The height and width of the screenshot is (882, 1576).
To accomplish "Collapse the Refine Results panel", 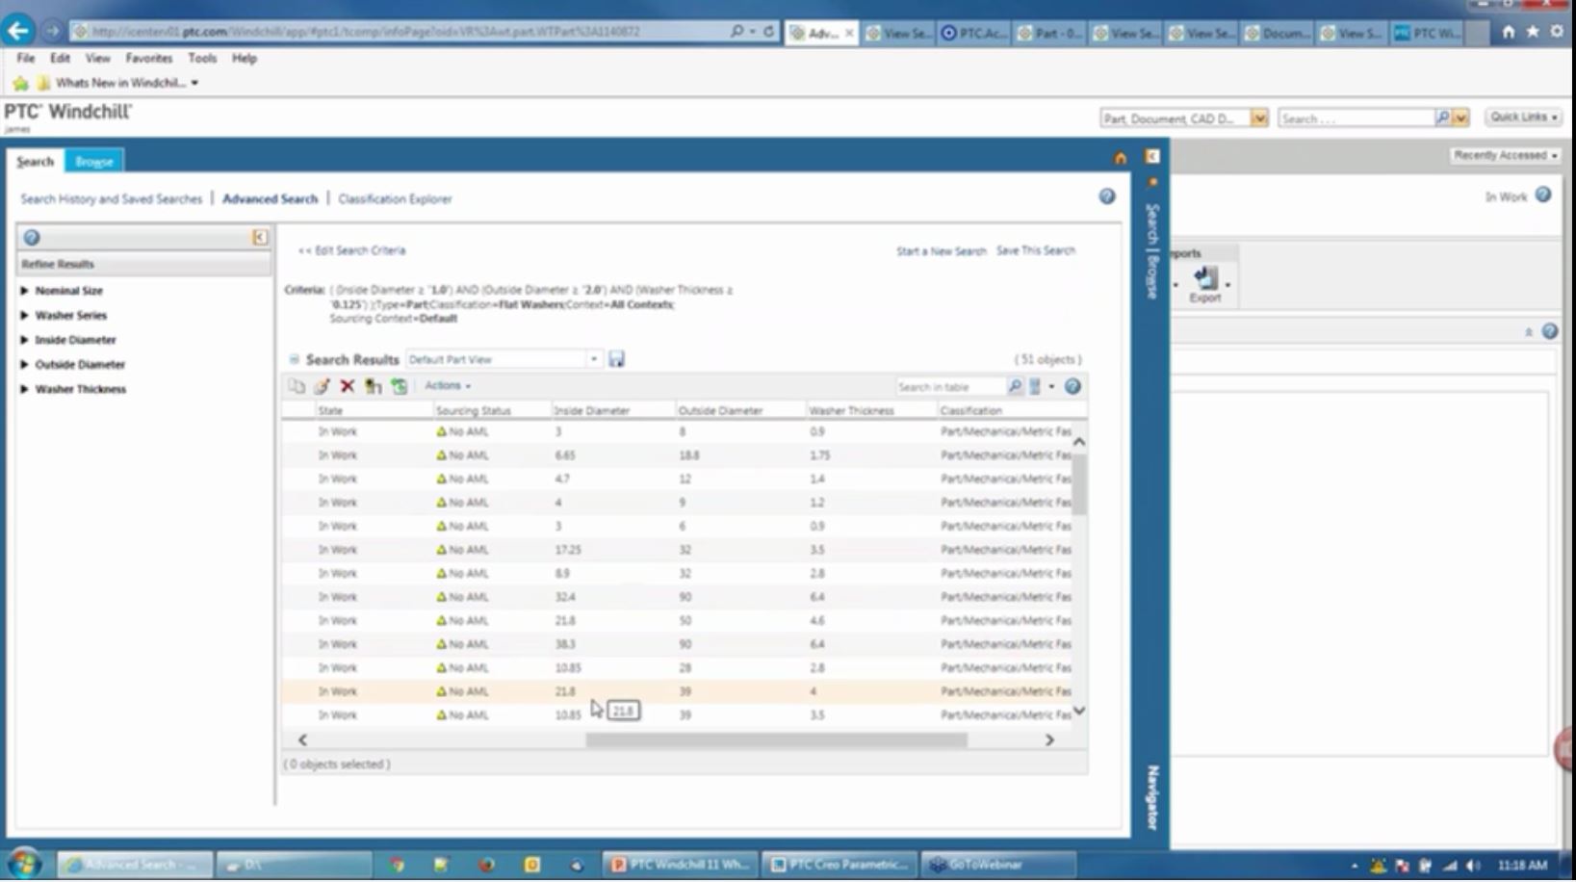I will 260,237.
